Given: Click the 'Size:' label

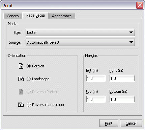Looking at the screenshot, I should (17, 32).
